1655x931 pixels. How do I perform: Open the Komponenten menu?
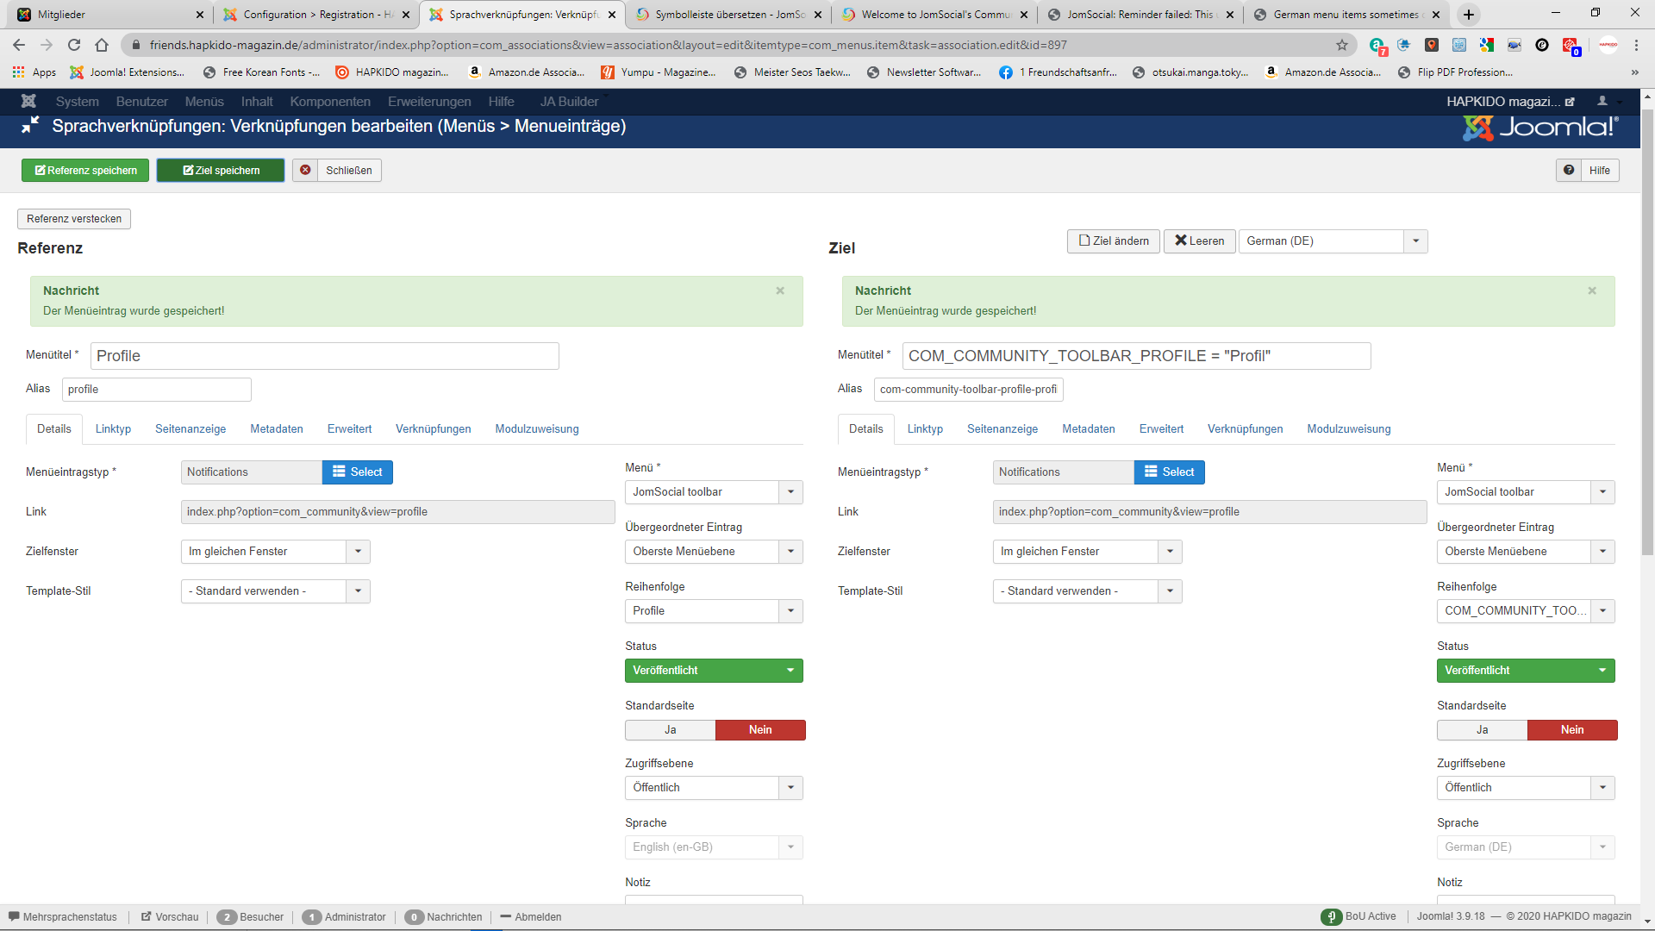tap(330, 101)
